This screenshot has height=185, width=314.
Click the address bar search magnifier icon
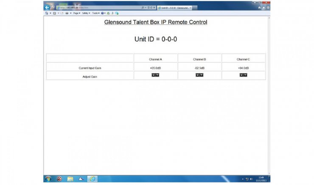tap(143, 8)
